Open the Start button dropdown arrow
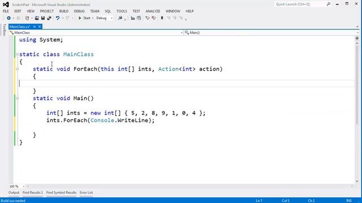362x203 pixels. click(x=93, y=18)
